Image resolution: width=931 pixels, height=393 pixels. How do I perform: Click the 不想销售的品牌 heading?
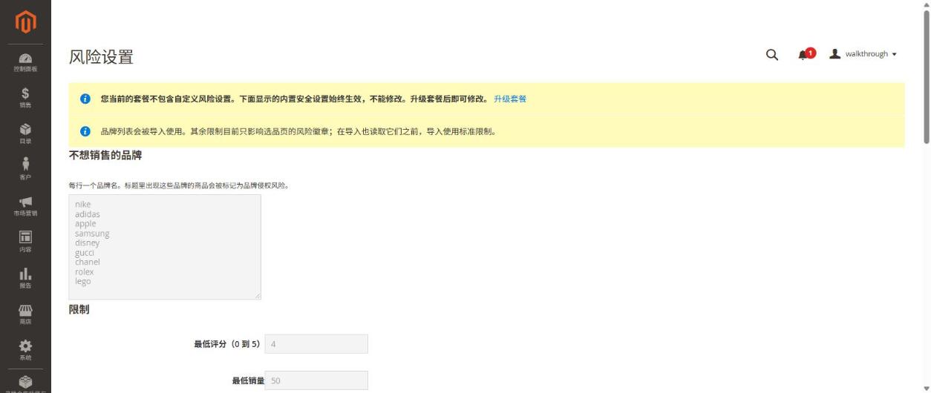105,156
